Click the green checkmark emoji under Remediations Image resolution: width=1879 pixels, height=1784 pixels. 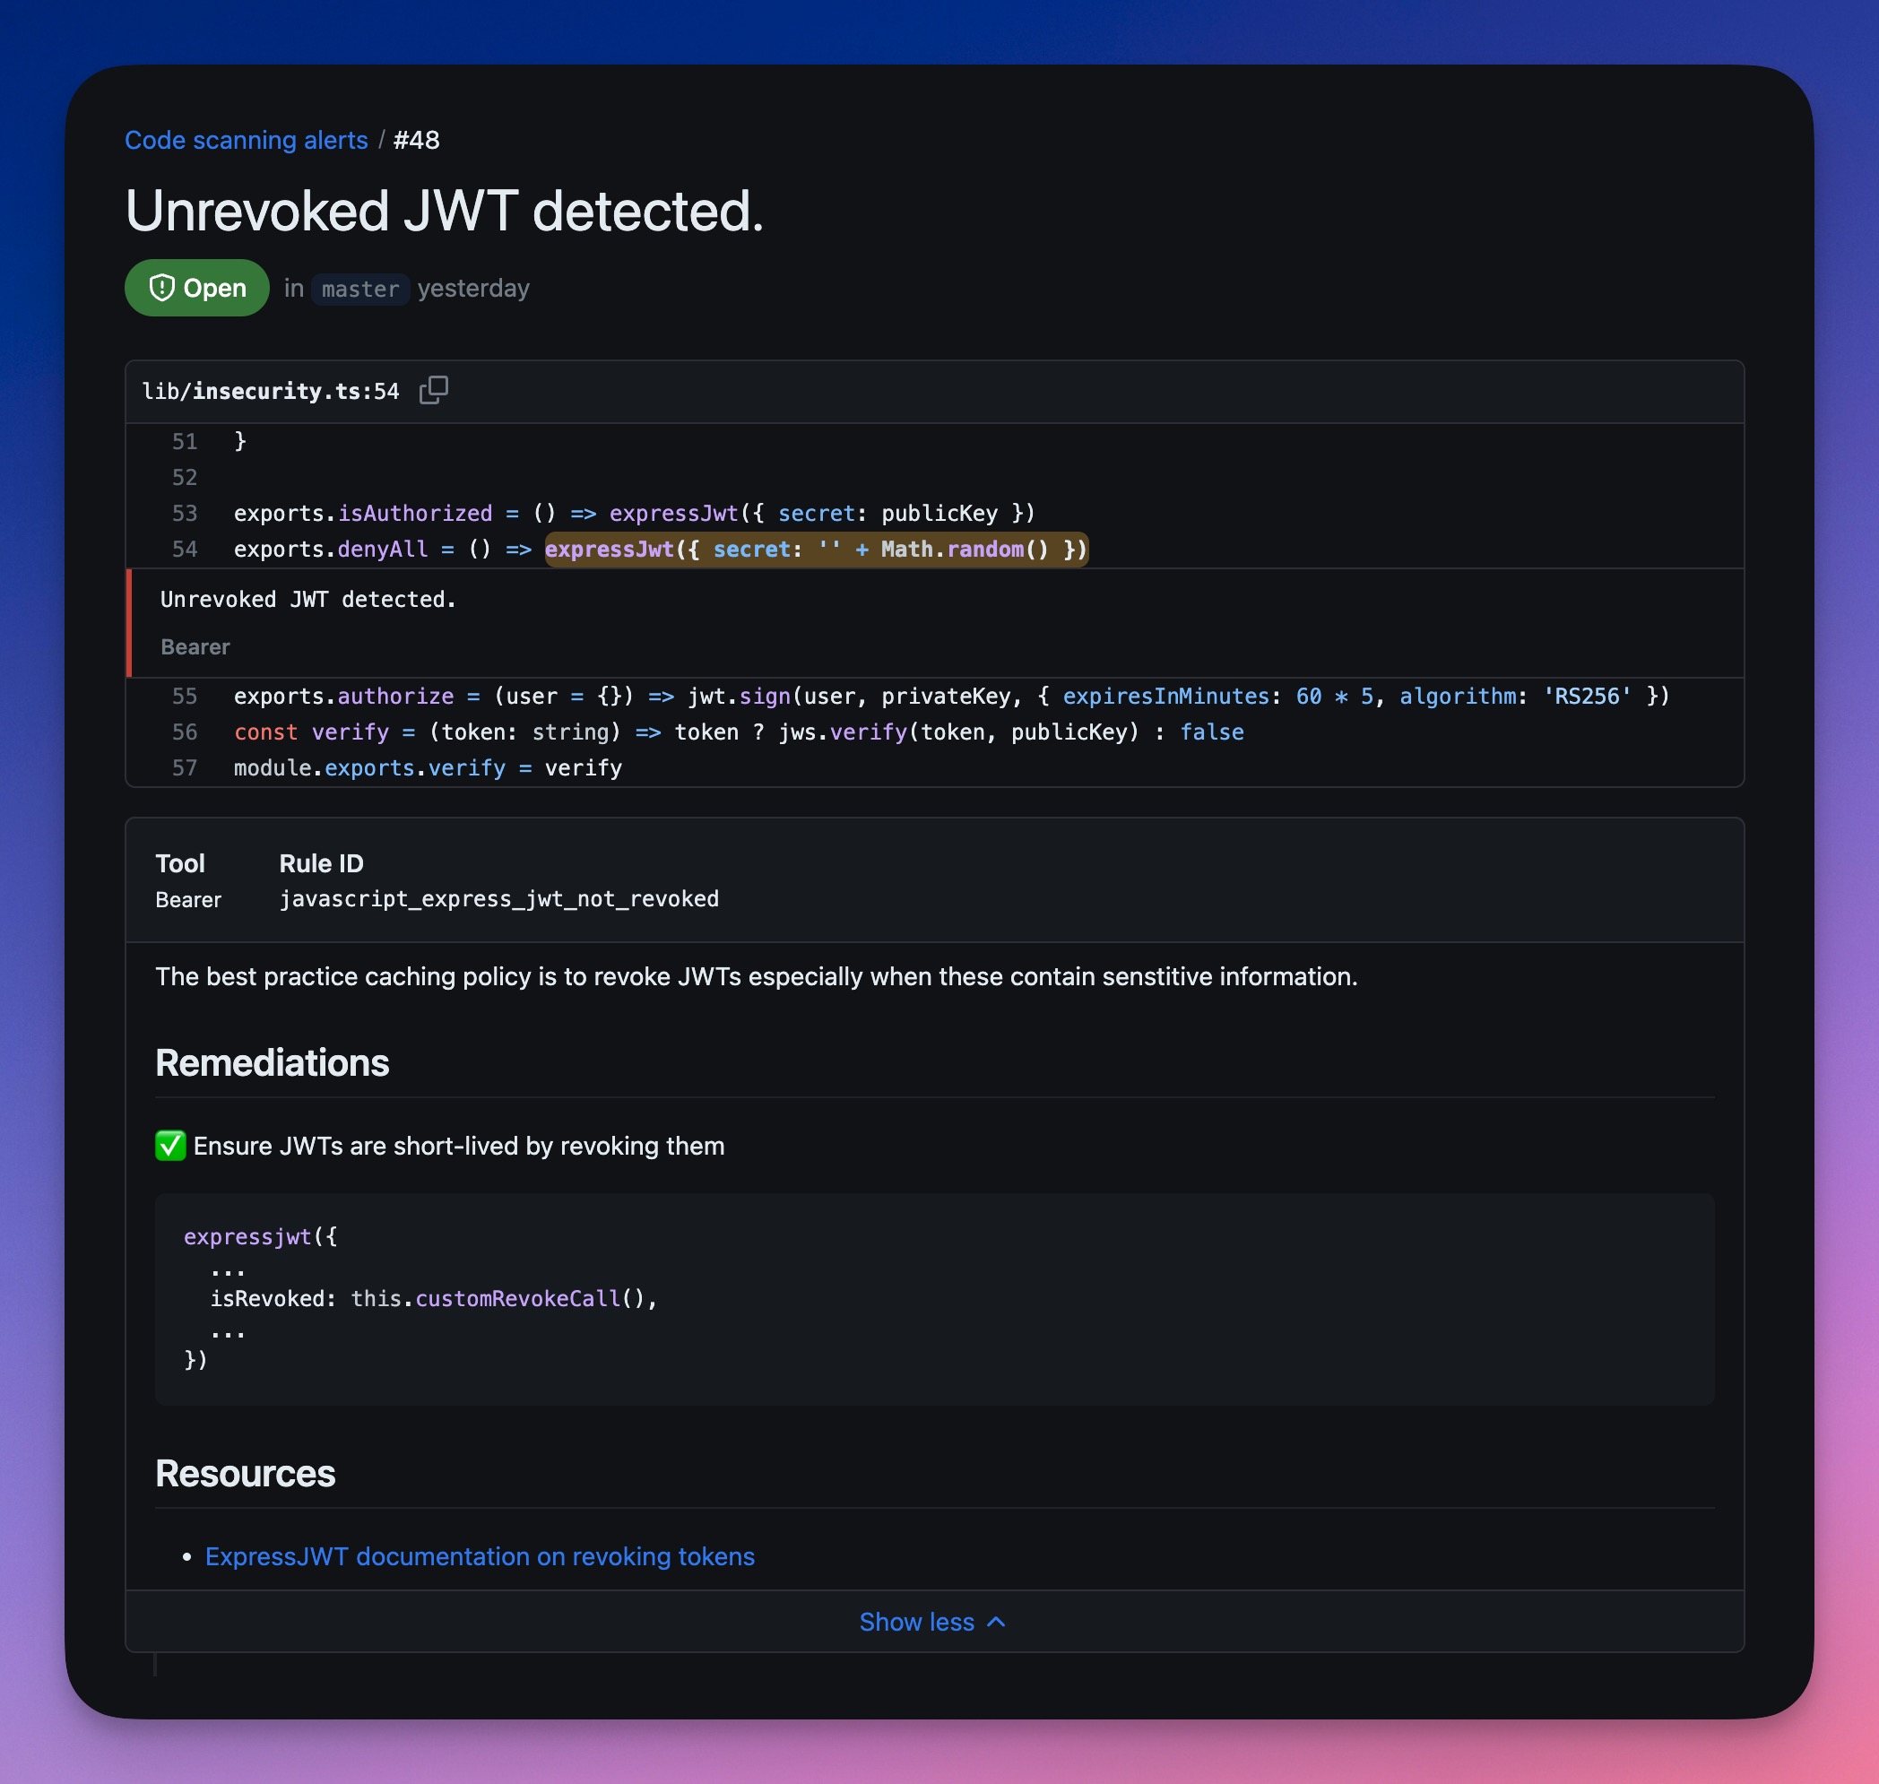(170, 1145)
